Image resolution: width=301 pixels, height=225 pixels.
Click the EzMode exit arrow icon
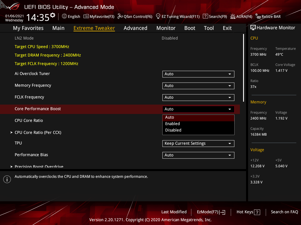(222, 212)
